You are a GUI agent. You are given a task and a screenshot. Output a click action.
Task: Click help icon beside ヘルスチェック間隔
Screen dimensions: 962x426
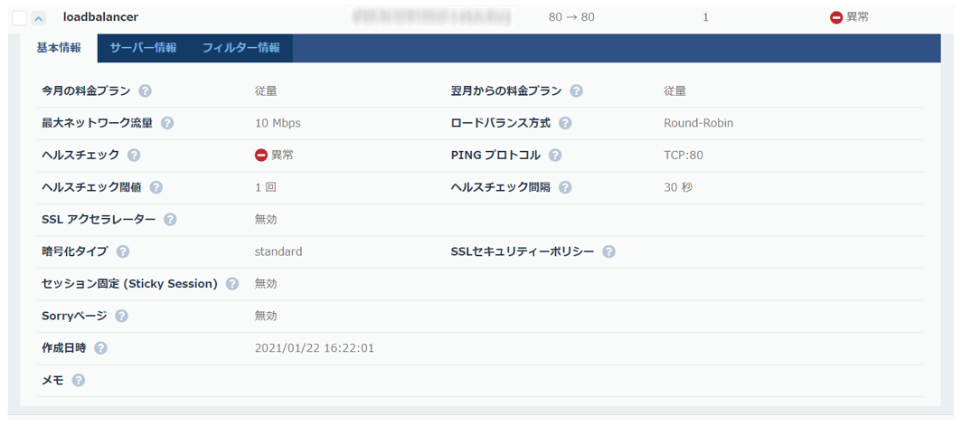tap(565, 187)
